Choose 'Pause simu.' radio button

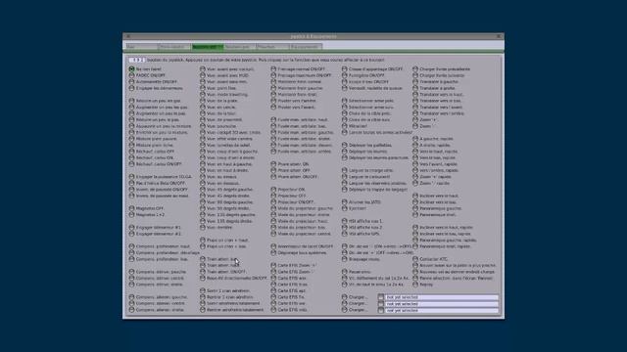(x=344, y=272)
